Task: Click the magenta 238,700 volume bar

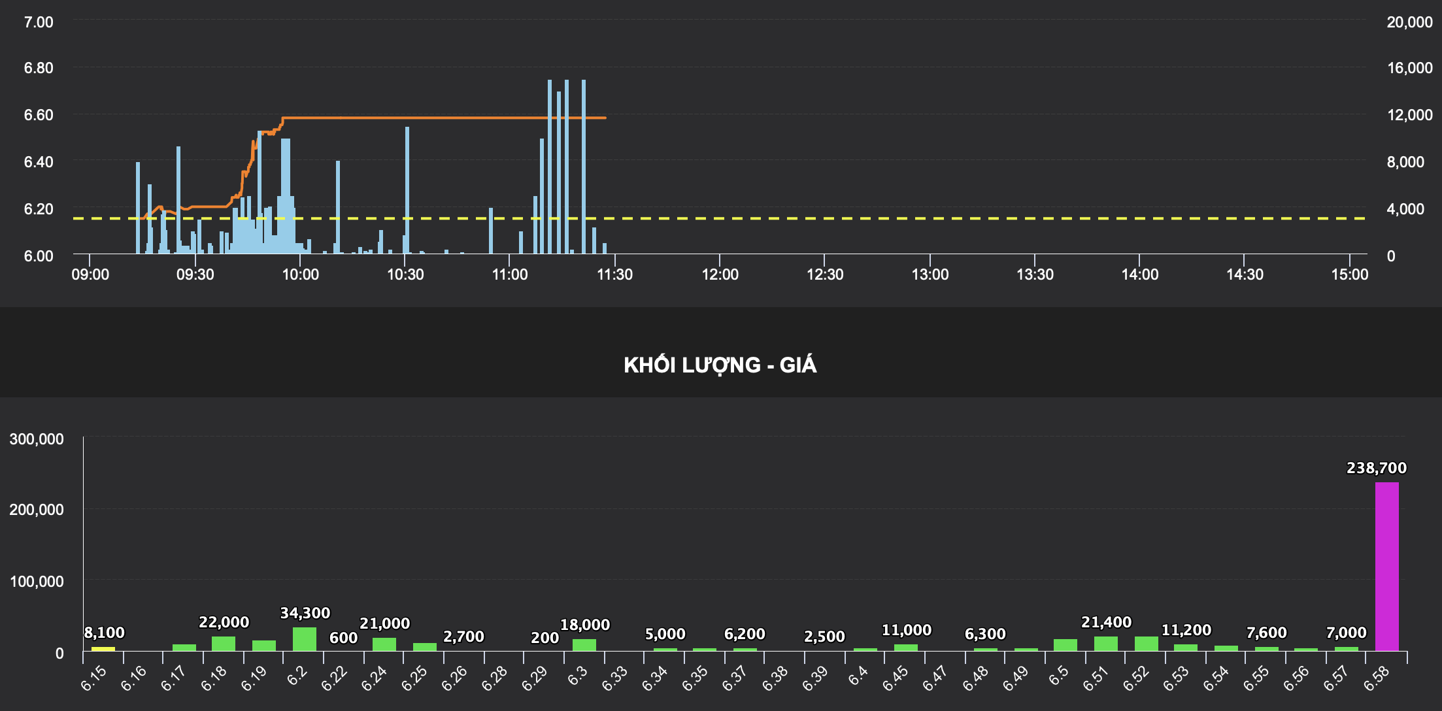Action: point(1386,566)
